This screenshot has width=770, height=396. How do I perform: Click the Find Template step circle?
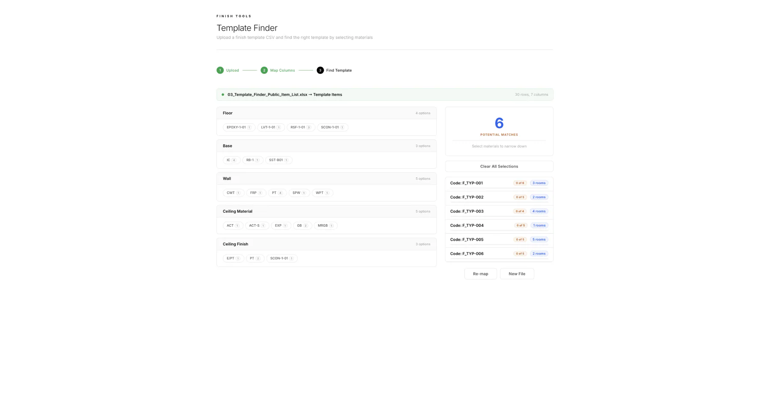coord(320,70)
